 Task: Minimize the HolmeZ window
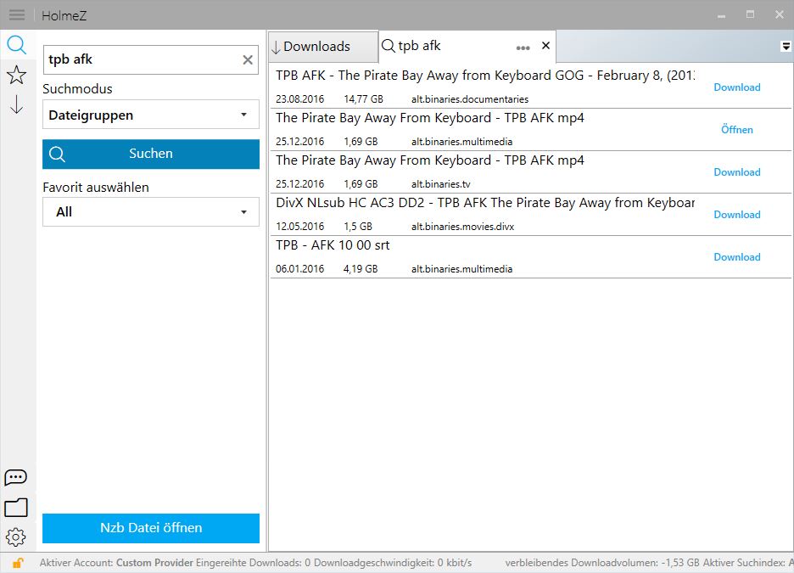coord(721,15)
